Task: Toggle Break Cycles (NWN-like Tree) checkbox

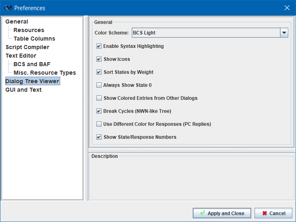Action: (99, 111)
